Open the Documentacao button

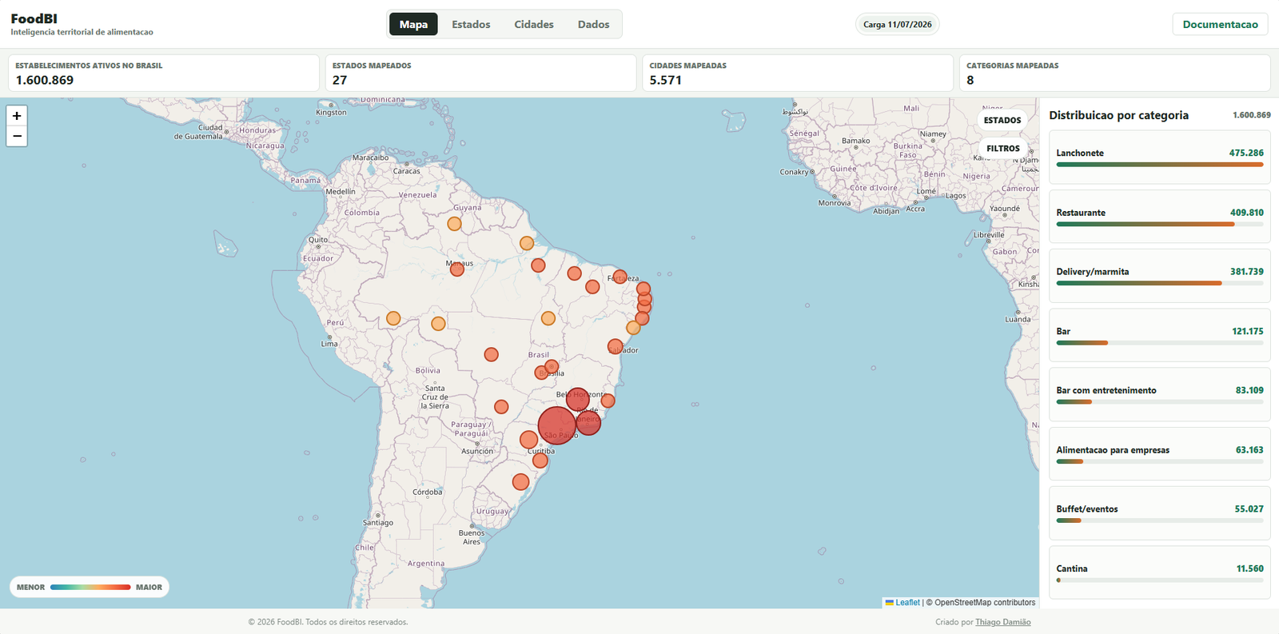pos(1220,24)
